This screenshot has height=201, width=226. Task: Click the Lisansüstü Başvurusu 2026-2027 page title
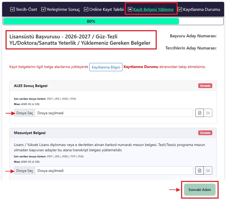click(x=80, y=40)
